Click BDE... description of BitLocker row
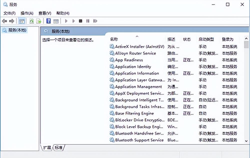Screen dimensions: 250x158 173,120
